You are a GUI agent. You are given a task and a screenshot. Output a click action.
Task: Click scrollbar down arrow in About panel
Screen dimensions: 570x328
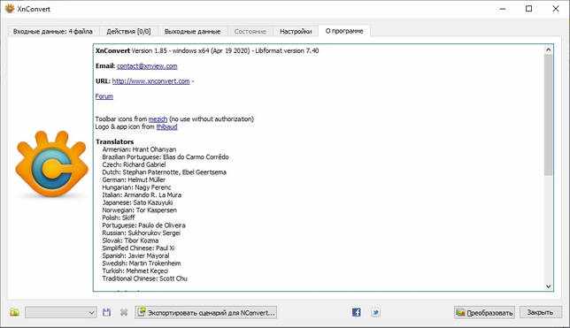click(549, 286)
